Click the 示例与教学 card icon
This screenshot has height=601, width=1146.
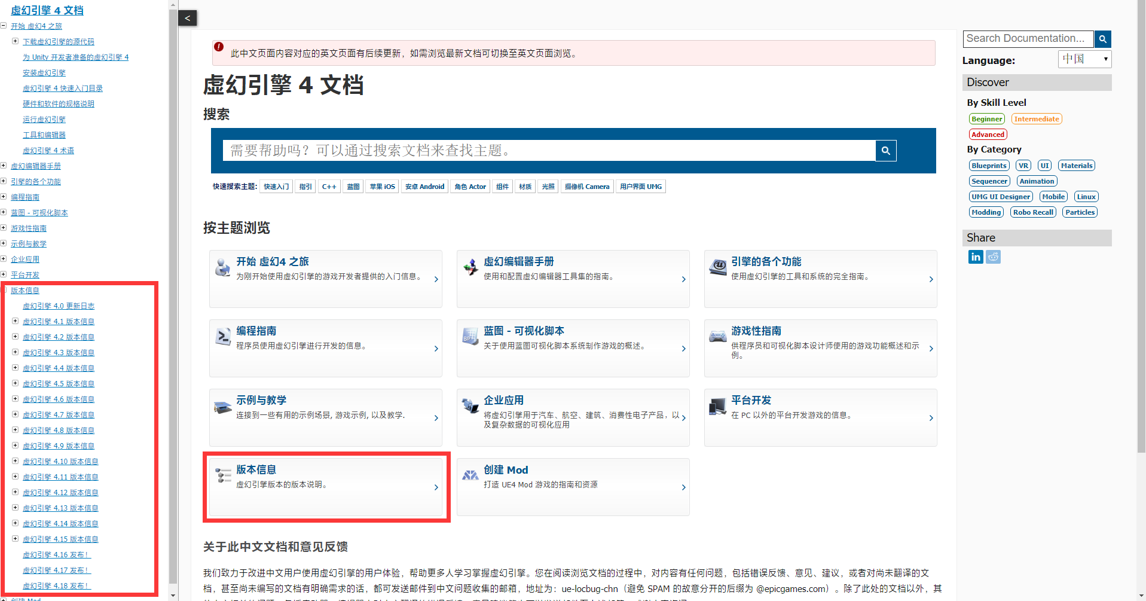point(223,407)
